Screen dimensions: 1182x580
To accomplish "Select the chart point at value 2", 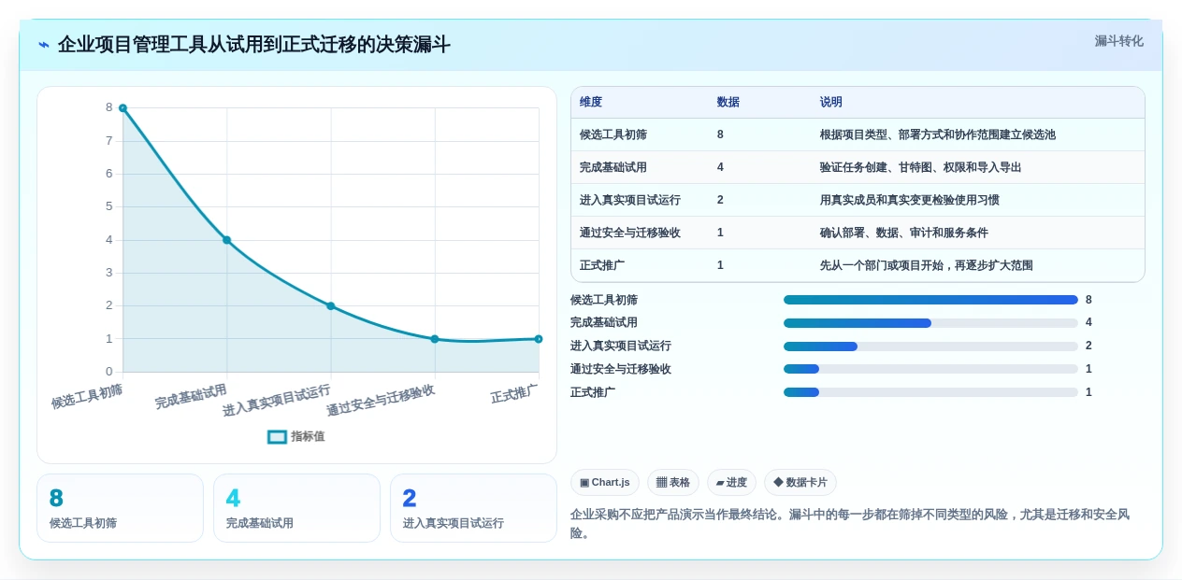I will coord(330,306).
